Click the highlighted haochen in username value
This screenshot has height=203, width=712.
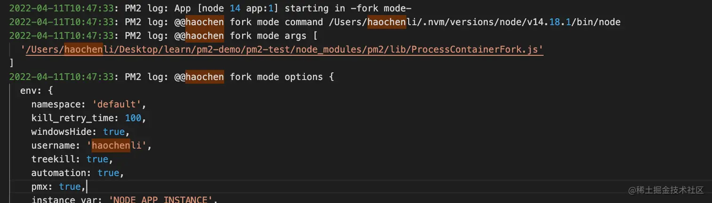pos(111,146)
